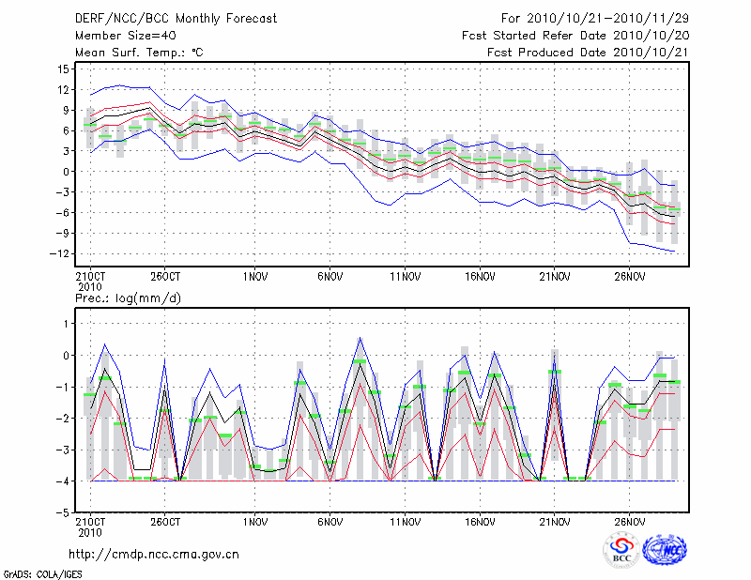Click the BCC logo icon
This screenshot has width=751, height=580.
621,550
